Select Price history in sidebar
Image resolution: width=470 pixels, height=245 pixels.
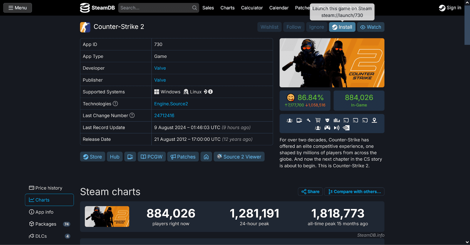point(49,188)
